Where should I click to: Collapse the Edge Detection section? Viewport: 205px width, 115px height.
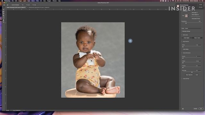[182, 42]
